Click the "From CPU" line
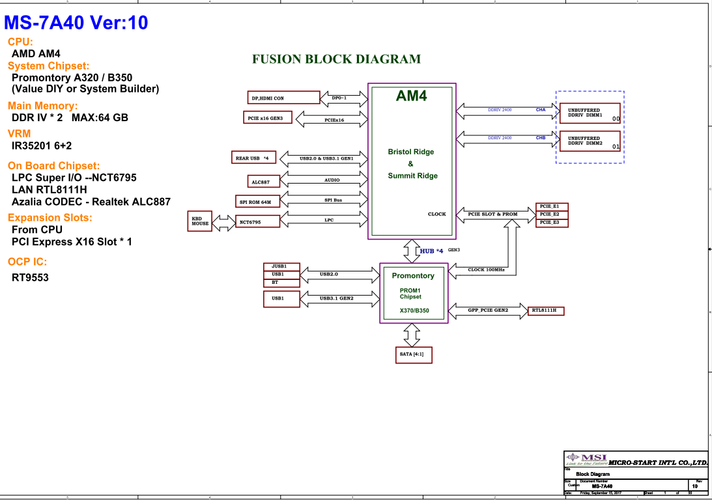 tap(37, 230)
